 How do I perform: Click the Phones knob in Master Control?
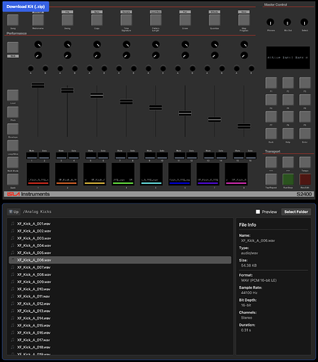(270, 22)
